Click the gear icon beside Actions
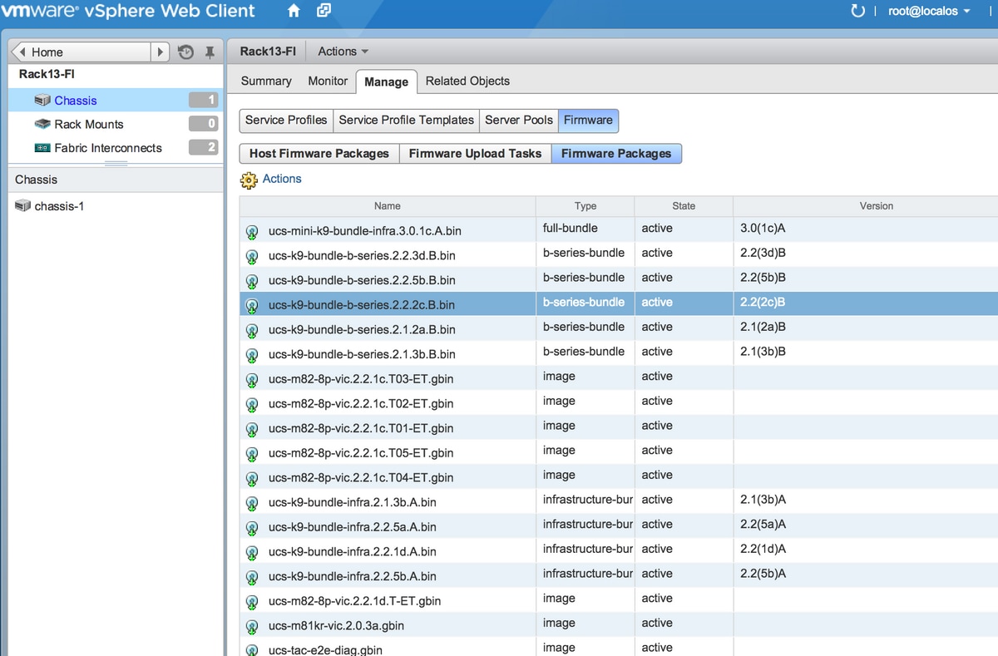Image resolution: width=998 pixels, height=656 pixels. pos(249,180)
